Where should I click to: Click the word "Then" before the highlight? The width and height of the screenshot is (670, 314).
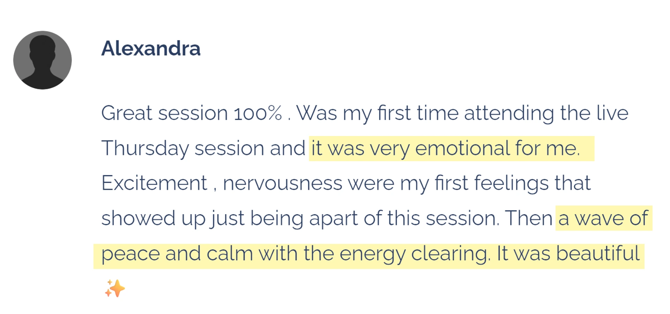[x=528, y=218]
